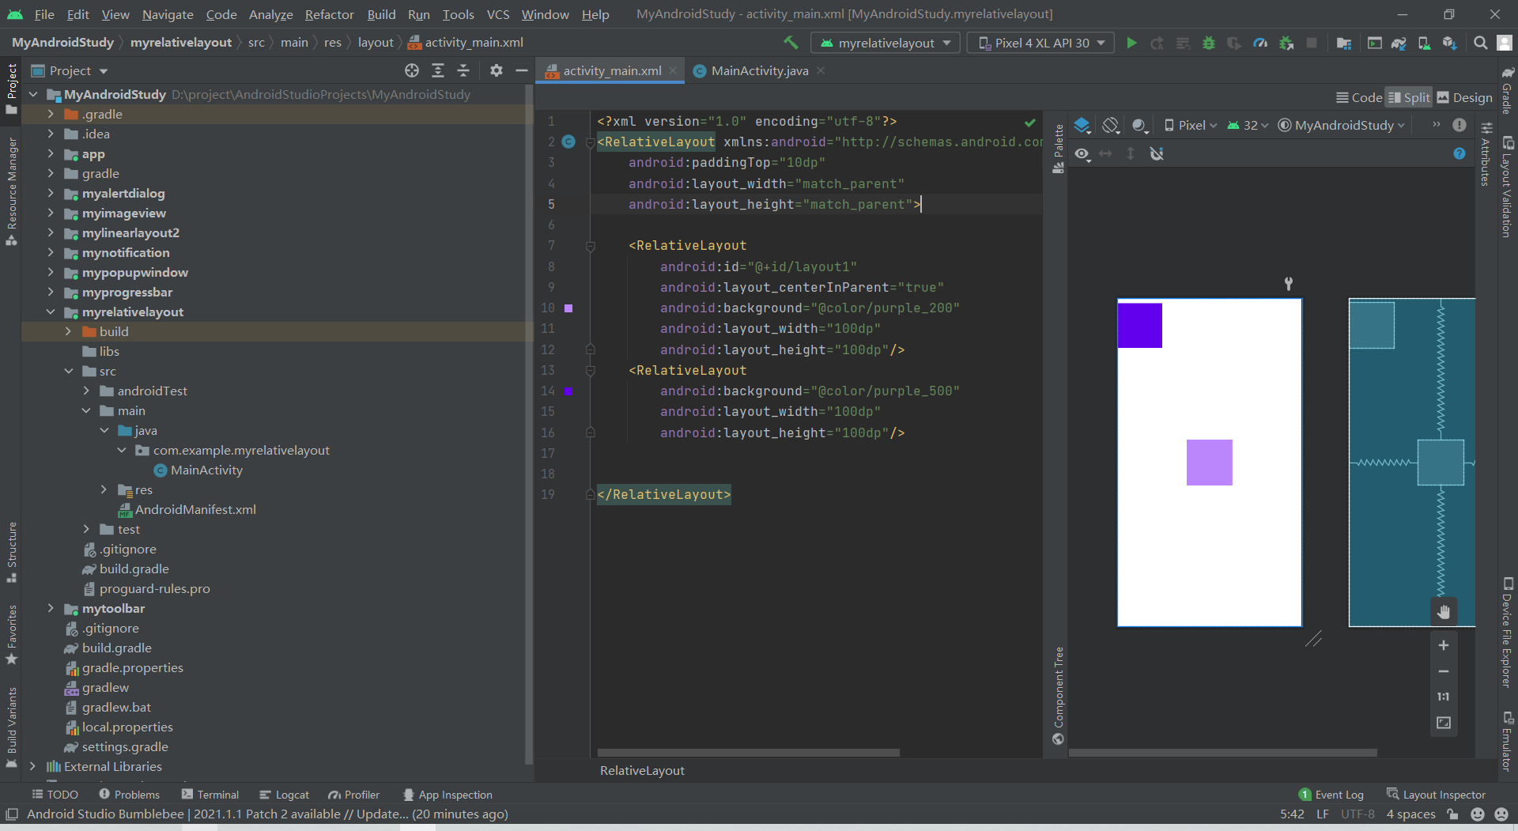
Task: Open the Project view selector dropdown
Action: click(70, 70)
